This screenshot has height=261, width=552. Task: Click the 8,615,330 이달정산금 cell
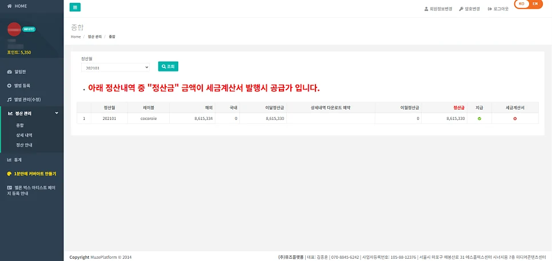tap(263, 119)
